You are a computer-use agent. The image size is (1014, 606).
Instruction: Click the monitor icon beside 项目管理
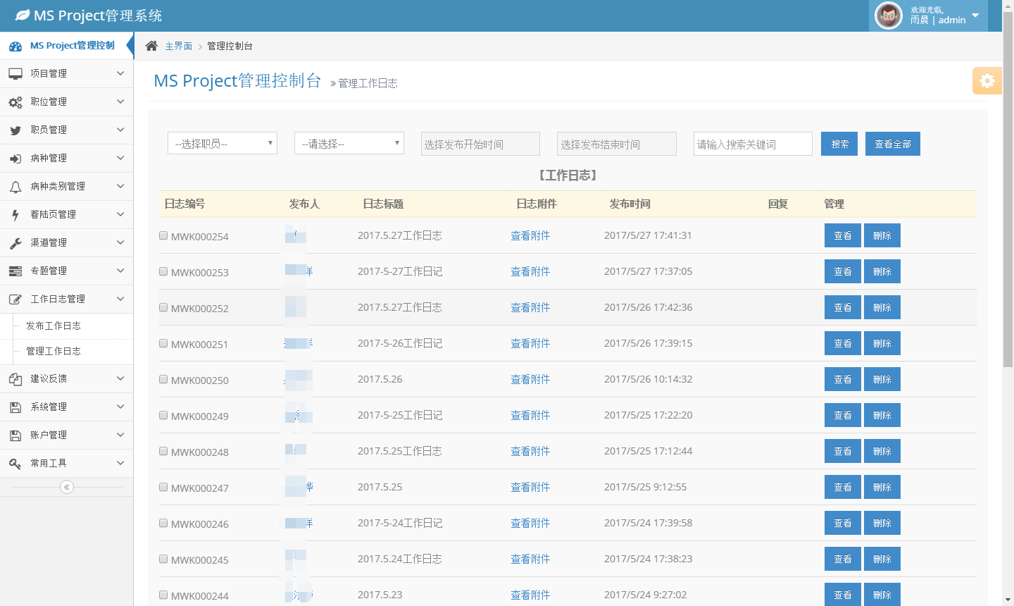(x=15, y=74)
